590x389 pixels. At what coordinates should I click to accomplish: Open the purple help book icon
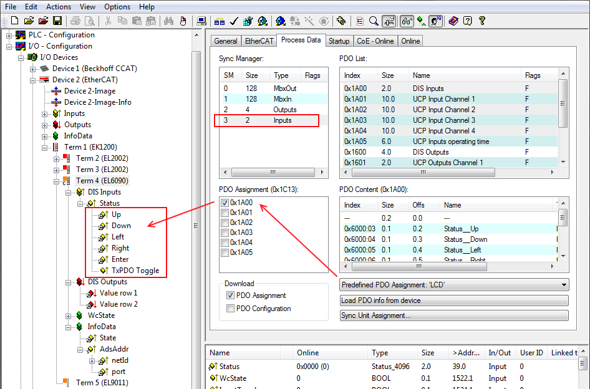[453, 21]
